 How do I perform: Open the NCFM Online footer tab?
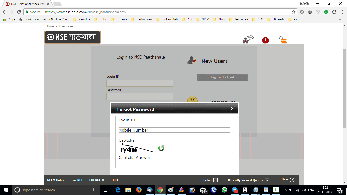(56, 180)
